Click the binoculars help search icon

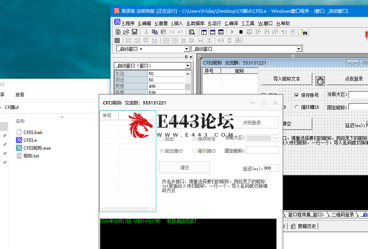coord(304,32)
